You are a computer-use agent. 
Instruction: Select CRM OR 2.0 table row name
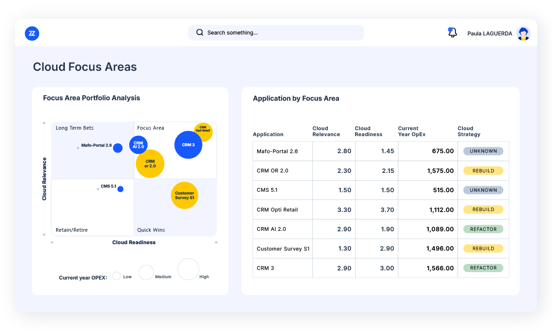[272, 171]
